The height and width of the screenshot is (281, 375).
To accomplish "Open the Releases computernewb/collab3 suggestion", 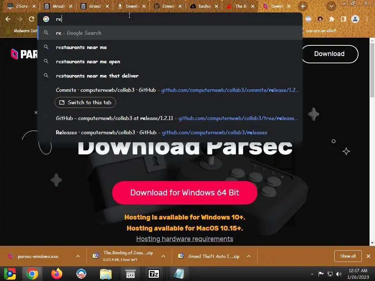I will coord(170,132).
